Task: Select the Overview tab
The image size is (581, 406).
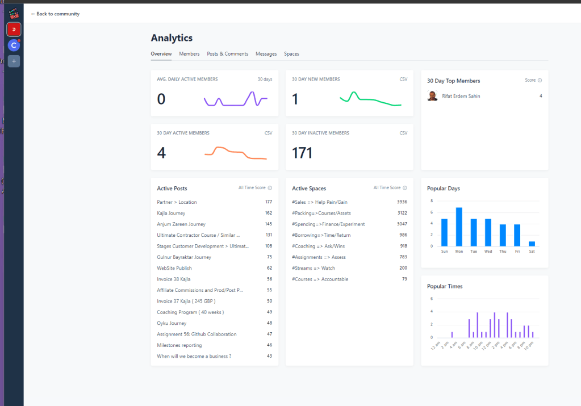Action: tap(161, 54)
